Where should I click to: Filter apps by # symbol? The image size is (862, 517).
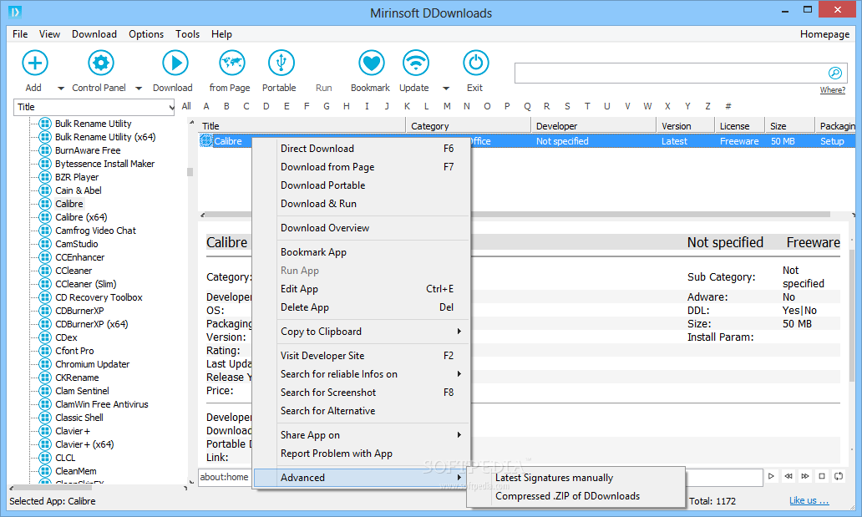728,106
